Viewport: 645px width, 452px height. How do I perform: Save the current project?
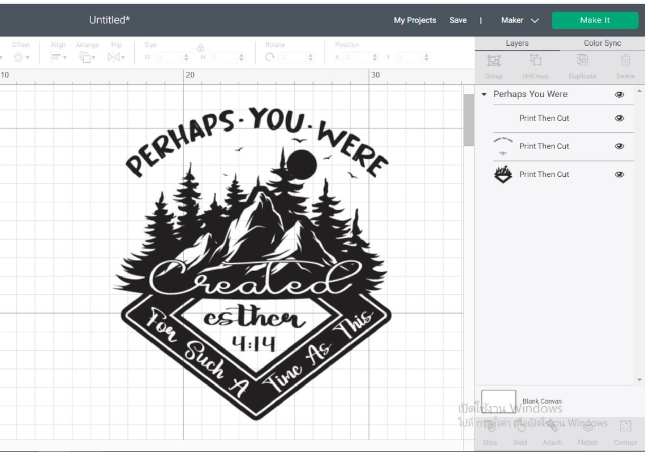(458, 20)
